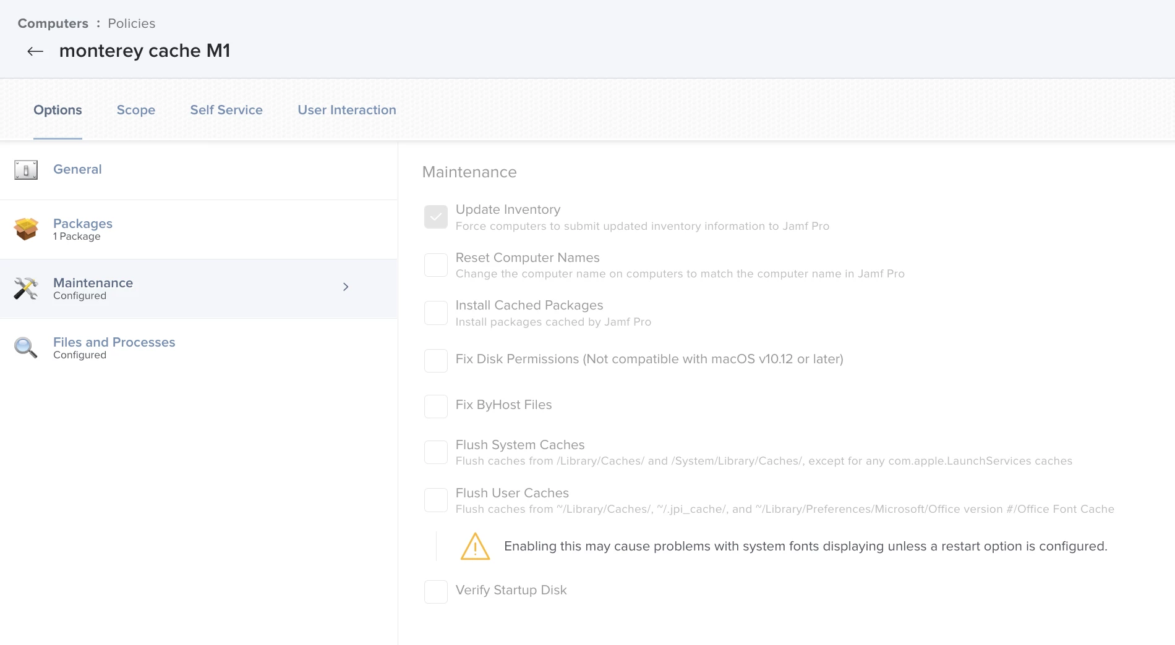Expand the Maintenance row chevron
Viewport: 1175px width, 645px height.
(x=346, y=287)
